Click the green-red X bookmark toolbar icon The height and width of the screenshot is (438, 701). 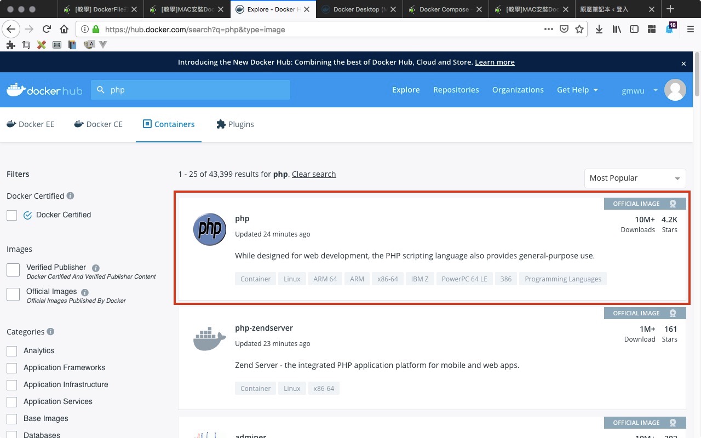(41, 45)
